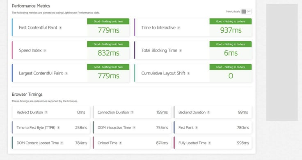Open help icon beside First Paint

pyautogui.click(x=197, y=128)
